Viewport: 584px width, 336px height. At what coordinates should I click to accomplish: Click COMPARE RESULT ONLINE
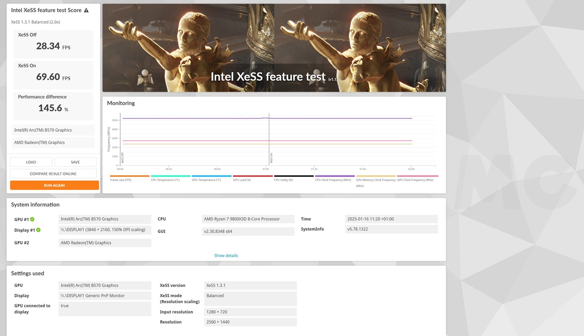[53, 174]
